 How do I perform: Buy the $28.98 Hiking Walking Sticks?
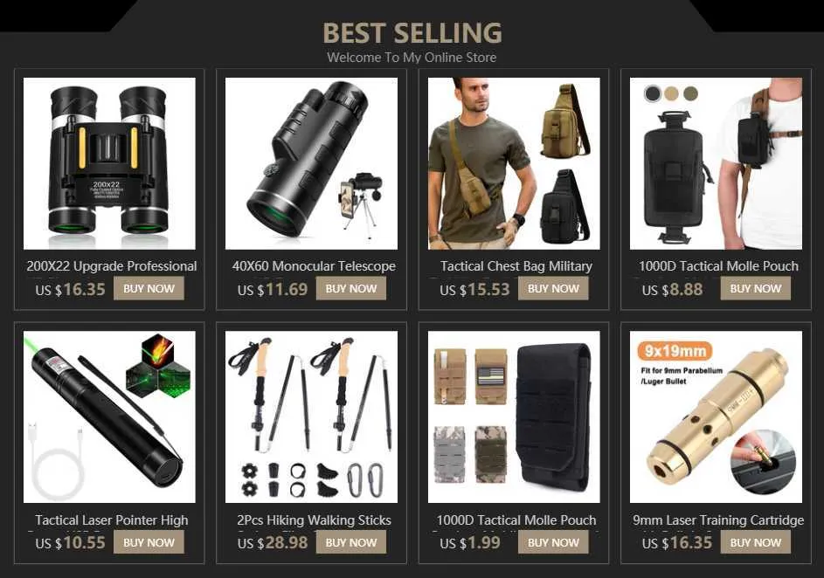351,542
